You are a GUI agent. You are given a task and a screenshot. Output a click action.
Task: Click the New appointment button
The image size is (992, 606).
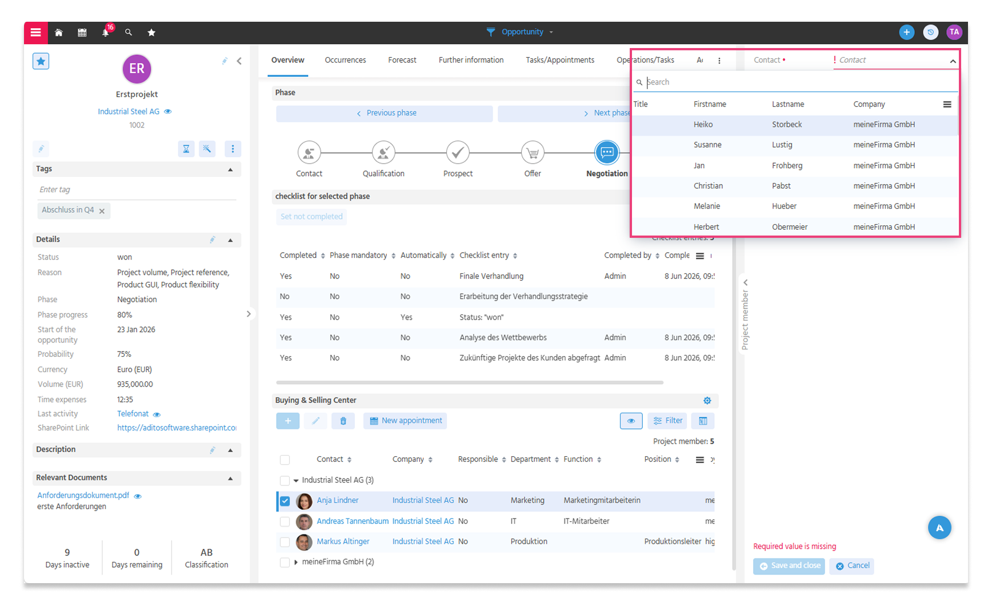click(x=405, y=421)
